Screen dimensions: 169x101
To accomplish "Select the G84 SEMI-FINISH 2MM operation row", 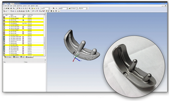I will [x=23, y=37].
